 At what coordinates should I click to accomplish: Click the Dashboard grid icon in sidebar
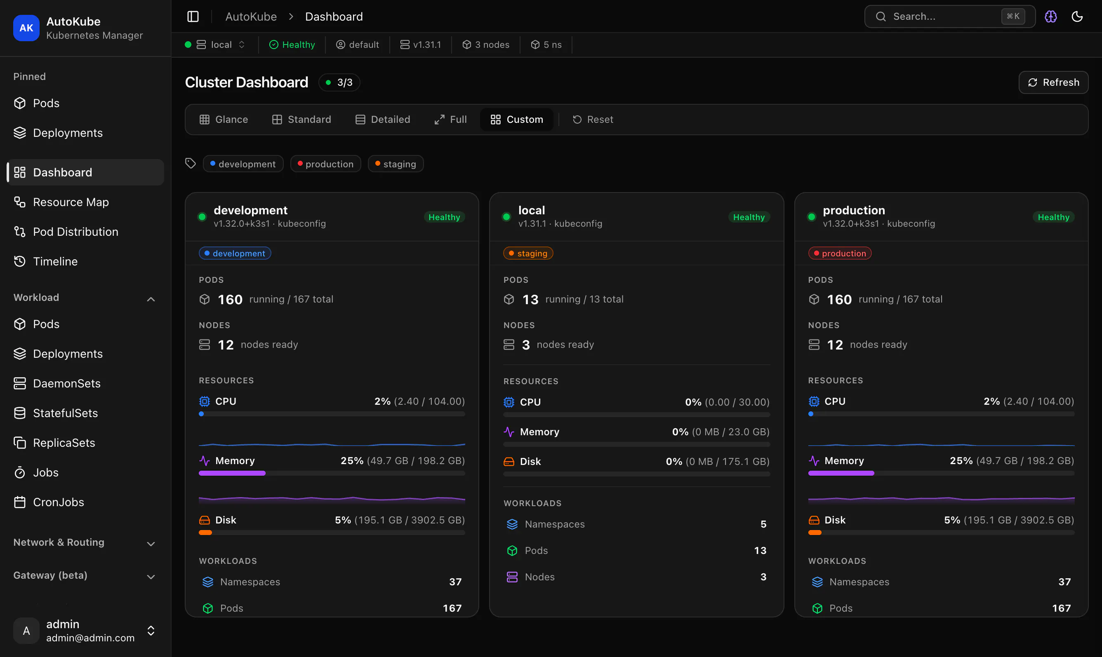20,172
